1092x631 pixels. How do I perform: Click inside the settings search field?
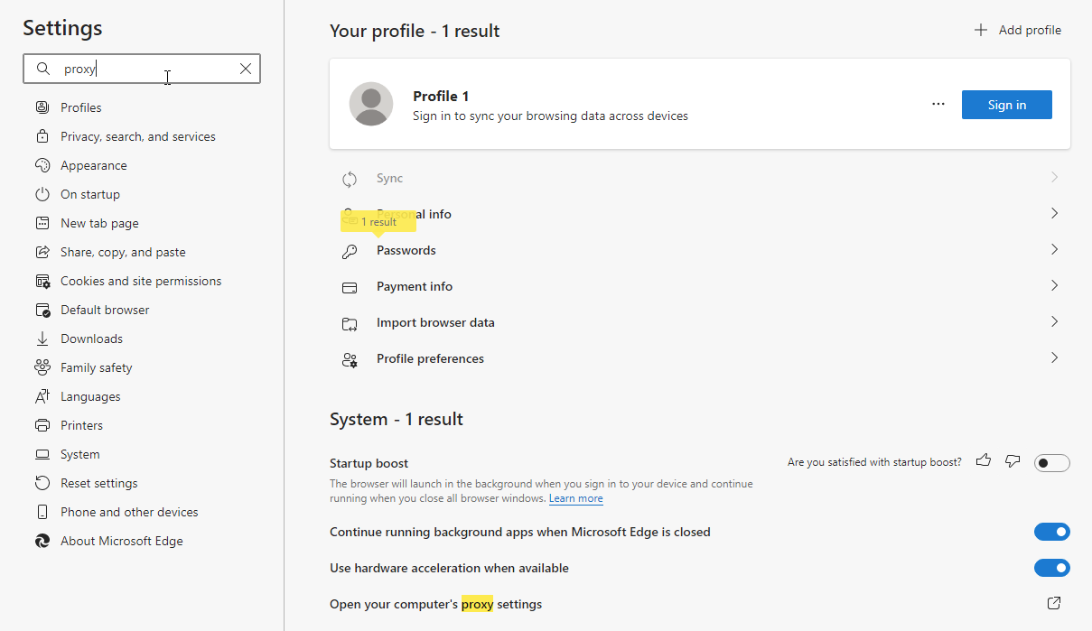pyautogui.click(x=145, y=69)
